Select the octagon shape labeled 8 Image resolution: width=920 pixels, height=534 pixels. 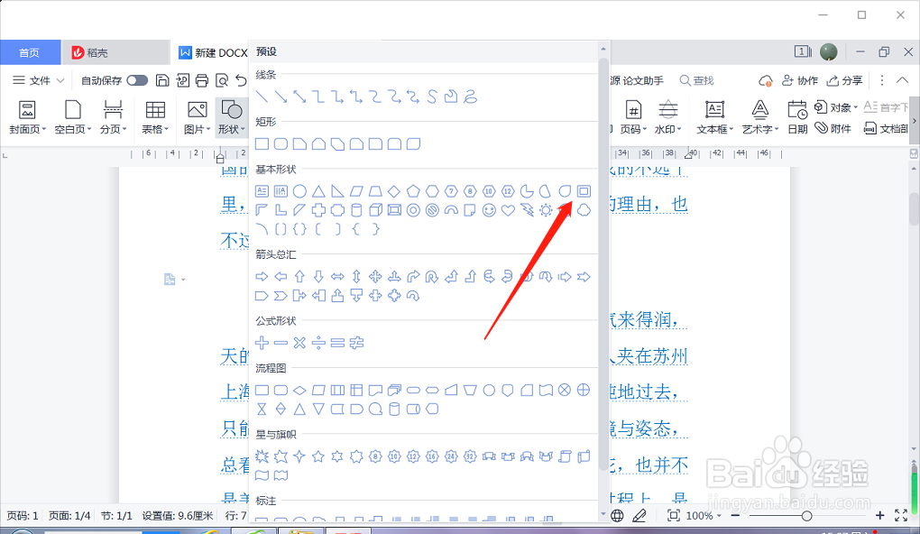click(x=470, y=191)
